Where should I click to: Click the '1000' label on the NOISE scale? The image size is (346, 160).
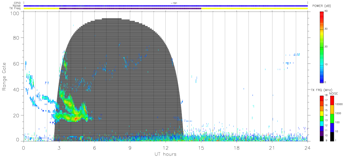coord(338,113)
